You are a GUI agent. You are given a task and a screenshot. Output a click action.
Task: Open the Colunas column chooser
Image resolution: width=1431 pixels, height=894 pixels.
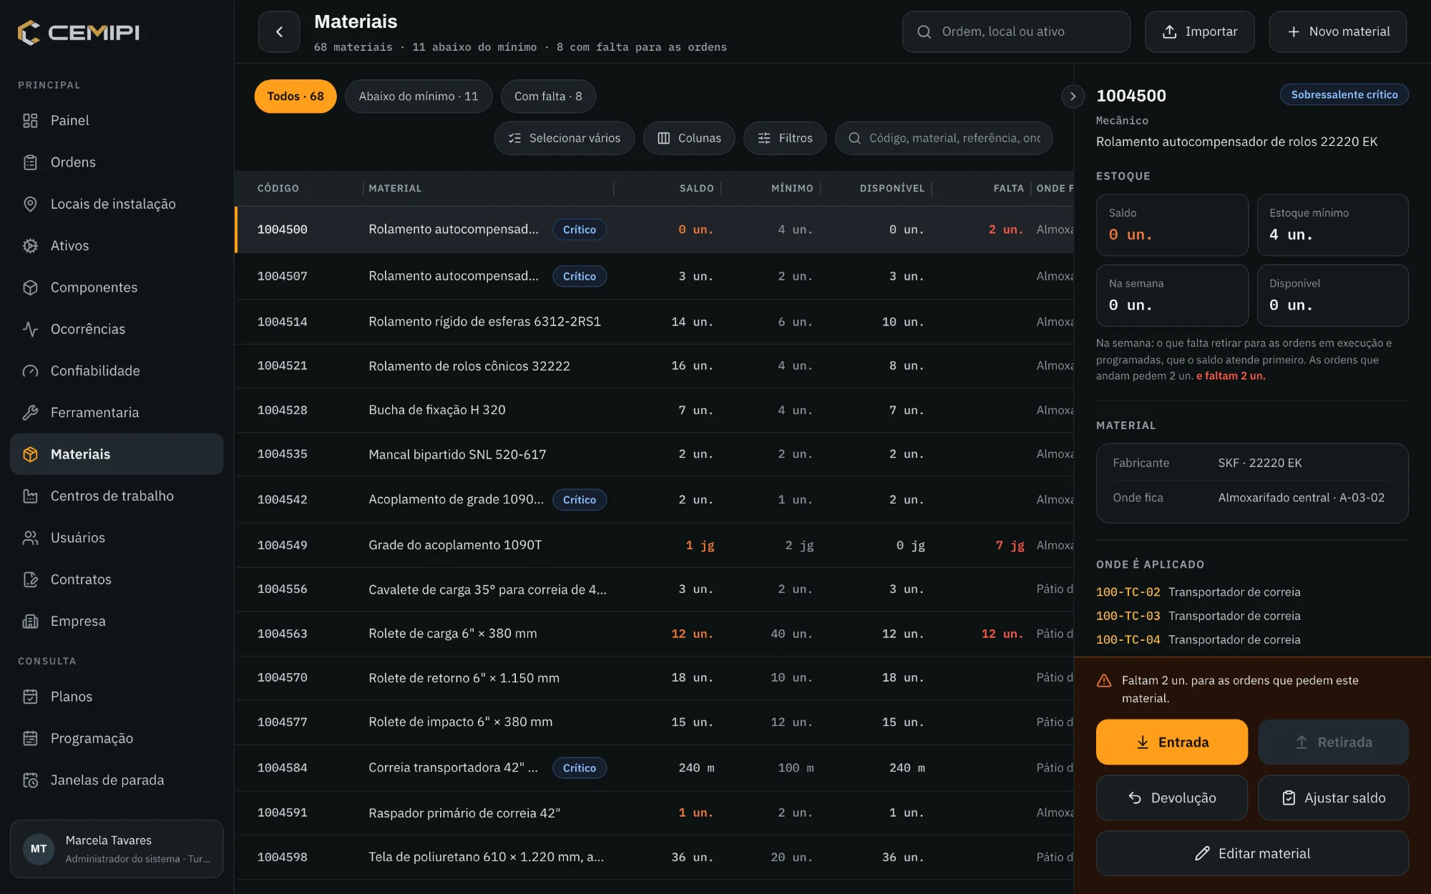pyautogui.click(x=689, y=138)
